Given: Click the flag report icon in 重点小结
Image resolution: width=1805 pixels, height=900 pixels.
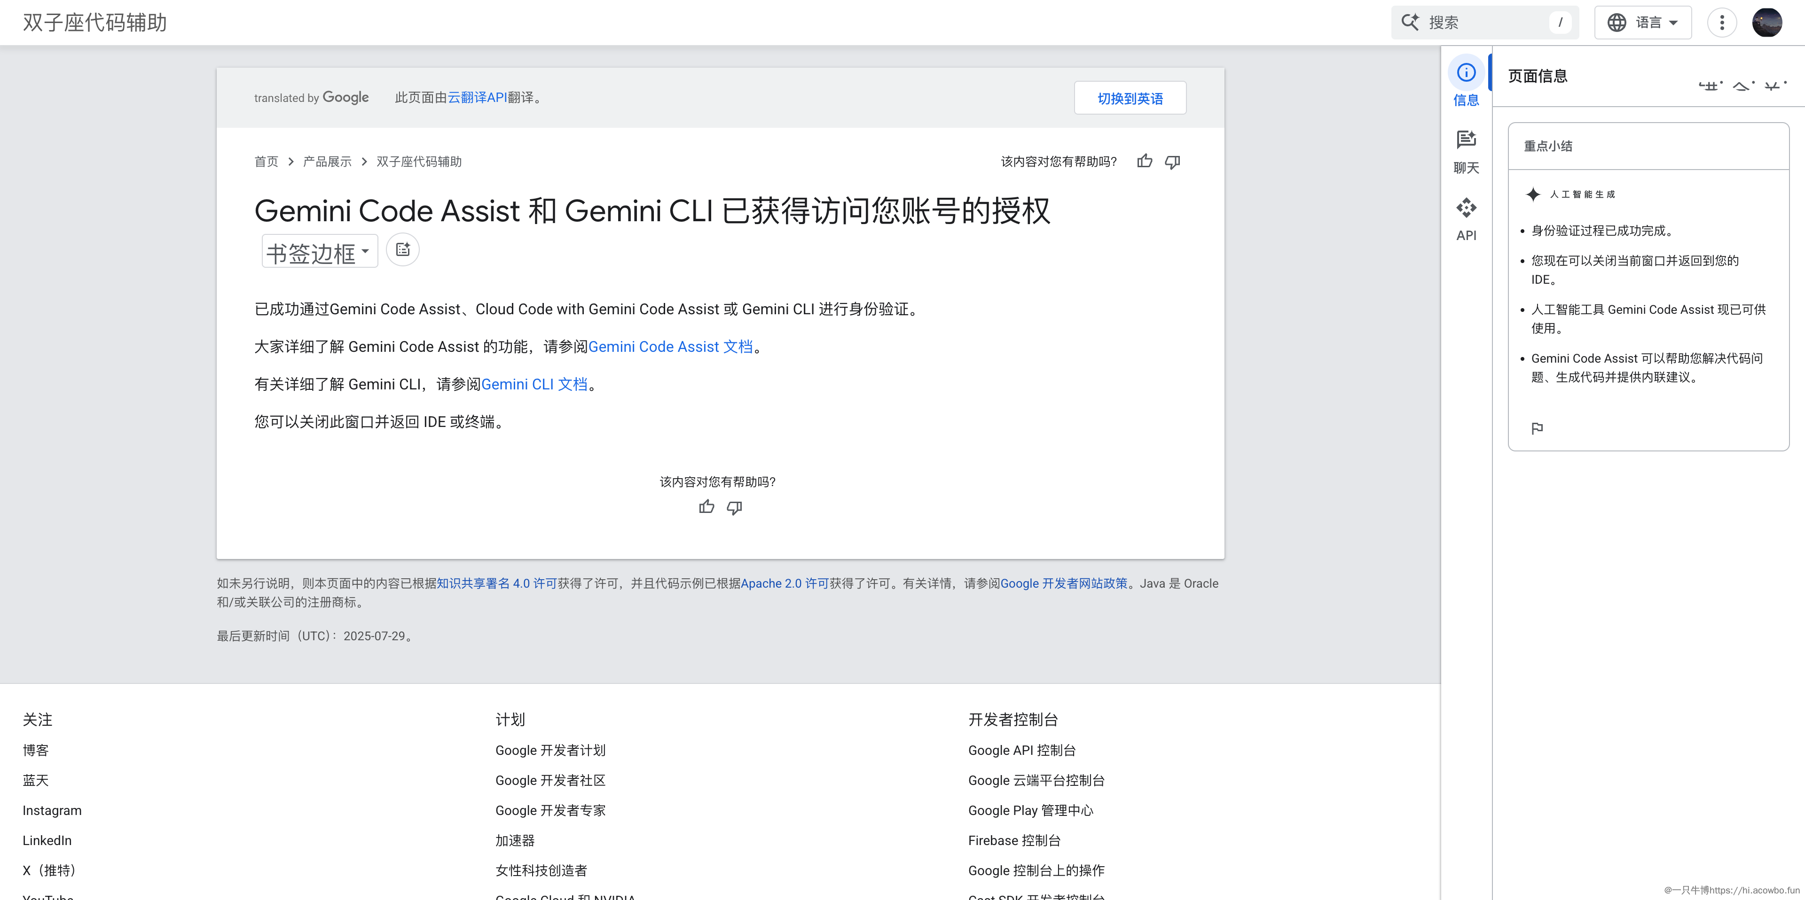Looking at the screenshot, I should [1538, 428].
